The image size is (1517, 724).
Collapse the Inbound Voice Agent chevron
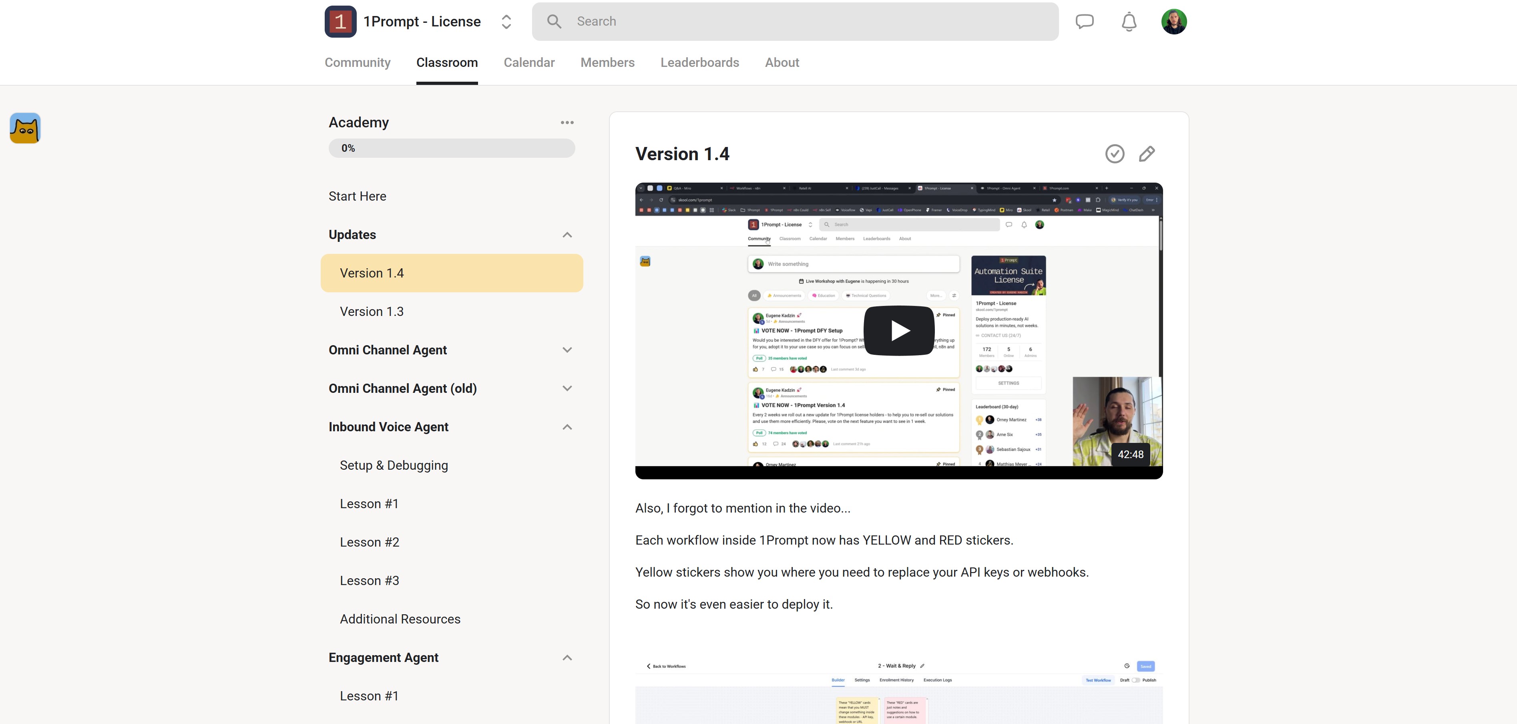(x=567, y=426)
